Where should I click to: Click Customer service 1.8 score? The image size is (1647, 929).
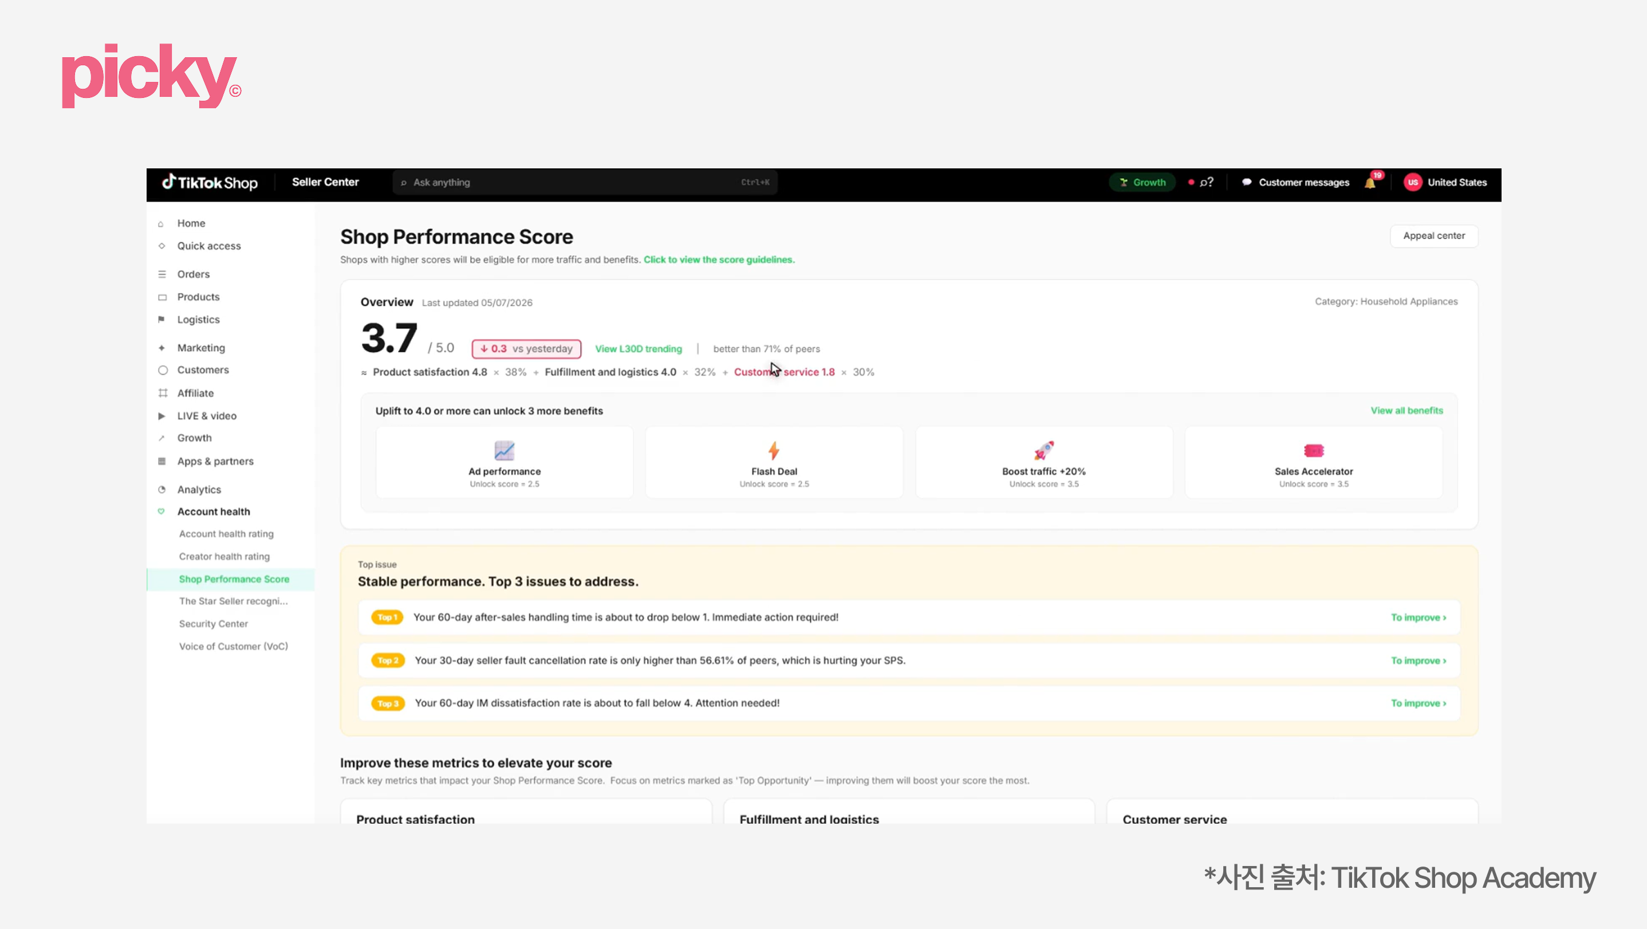[x=784, y=372]
